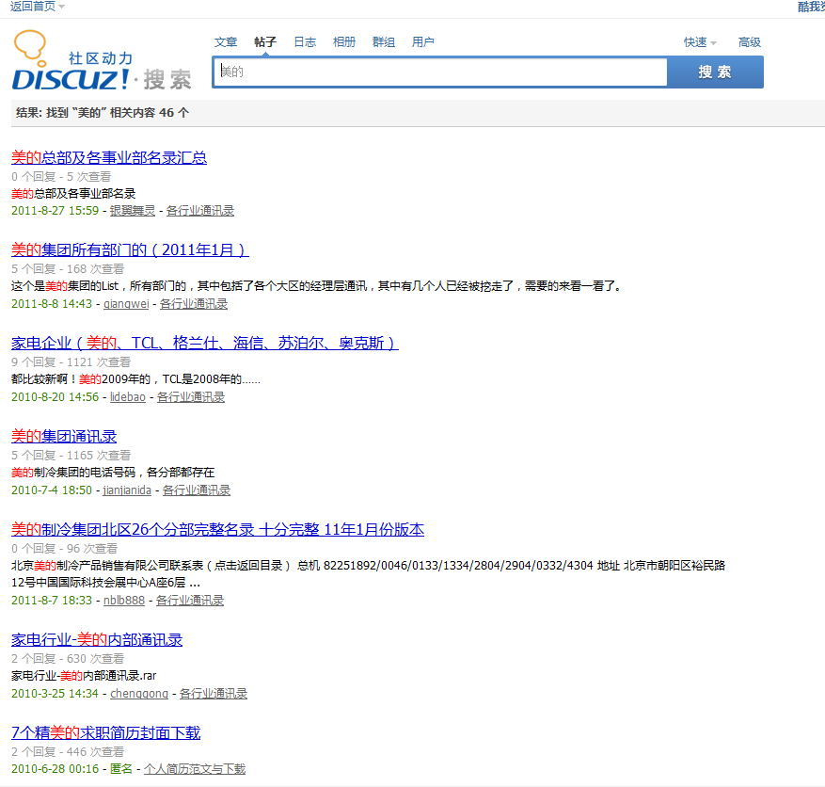Click the 搜索 button
Image resolution: width=825 pixels, height=787 pixels.
[715, 72]
